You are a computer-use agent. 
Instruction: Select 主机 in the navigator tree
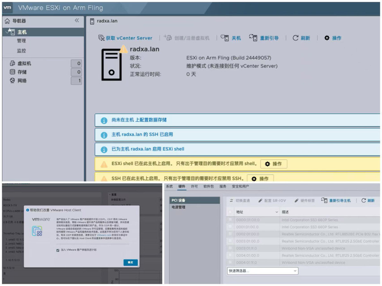tap(22, 32)
